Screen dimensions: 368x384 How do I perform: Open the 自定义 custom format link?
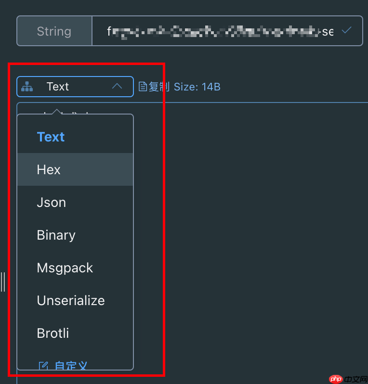(x=70, y=366)
